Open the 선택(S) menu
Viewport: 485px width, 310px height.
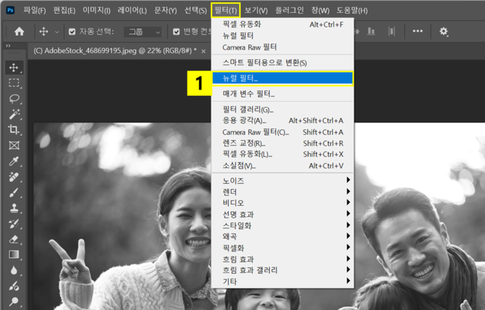[x=195, y=10]
